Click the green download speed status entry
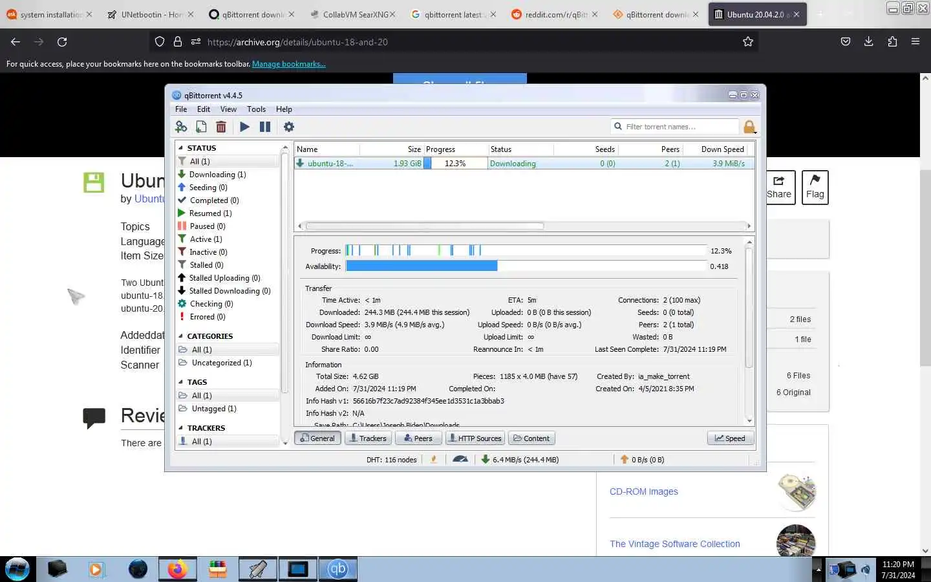This screenshot has height=582, width=931. coord(520,459)
